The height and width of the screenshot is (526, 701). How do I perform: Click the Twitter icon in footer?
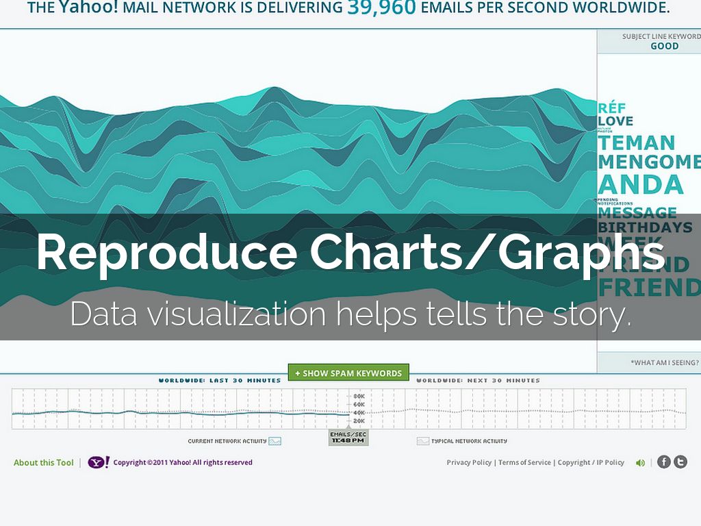tap(680, 462)
